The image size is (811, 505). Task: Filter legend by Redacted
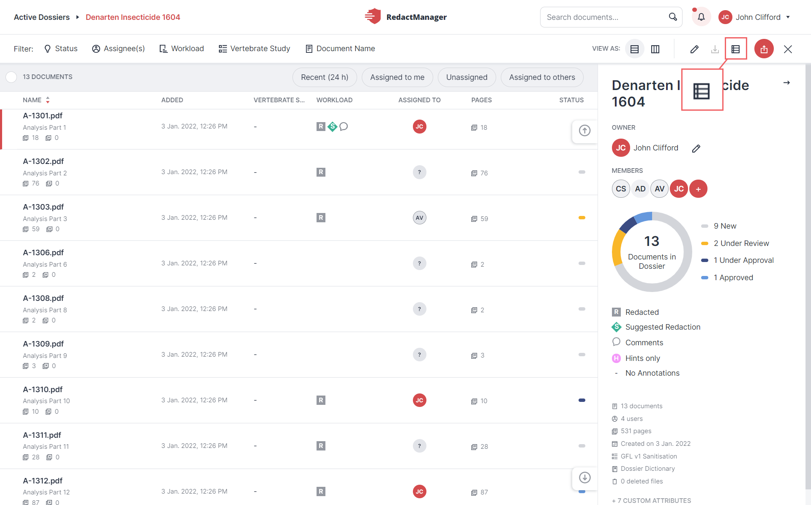[x=635, y=312]
